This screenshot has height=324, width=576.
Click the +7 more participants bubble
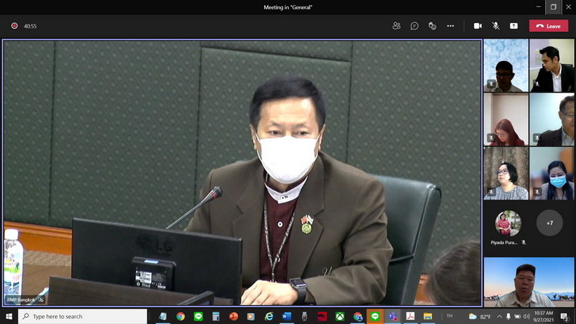549,223
